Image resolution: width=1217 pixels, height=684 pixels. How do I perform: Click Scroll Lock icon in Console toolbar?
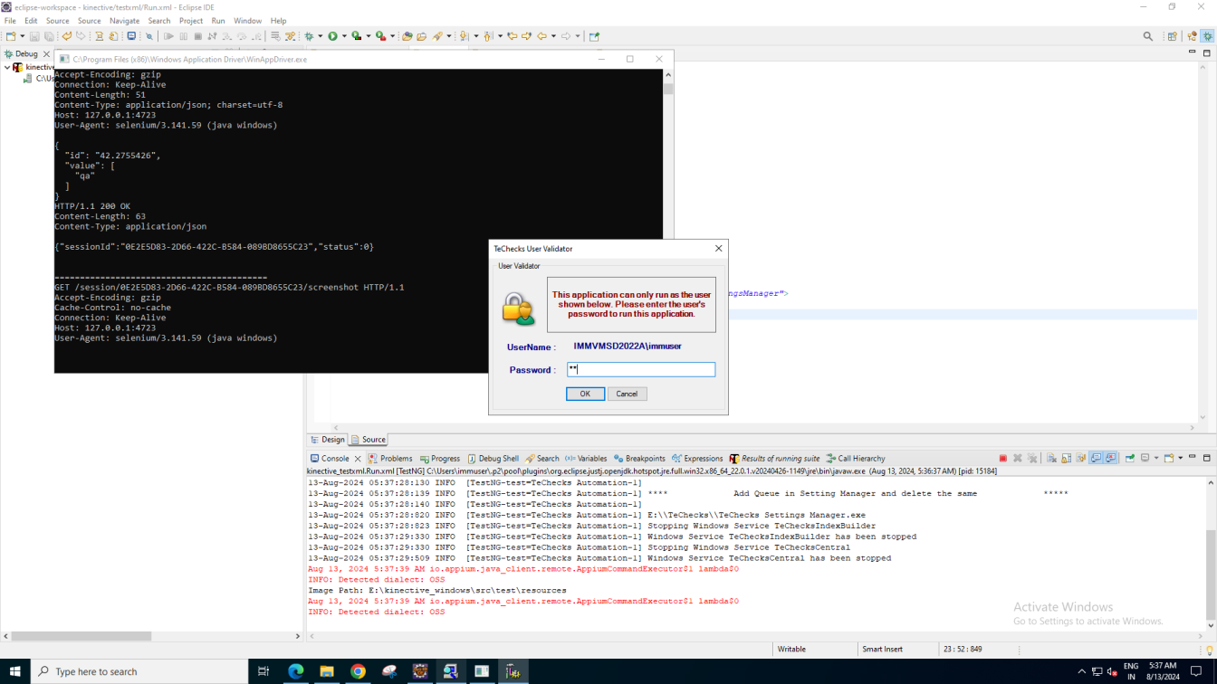[x=1066, y=459]
